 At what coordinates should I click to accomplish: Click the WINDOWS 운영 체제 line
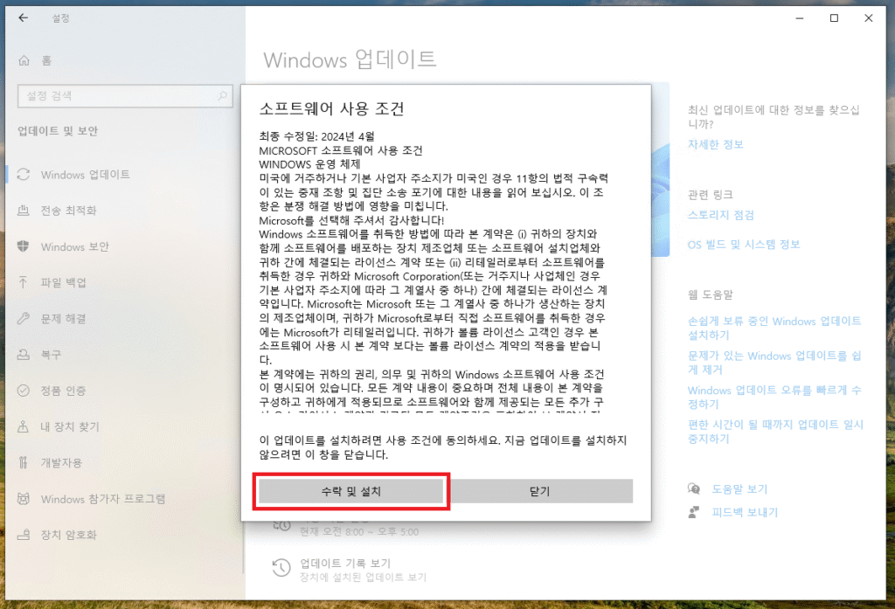[x=309, y=164]
